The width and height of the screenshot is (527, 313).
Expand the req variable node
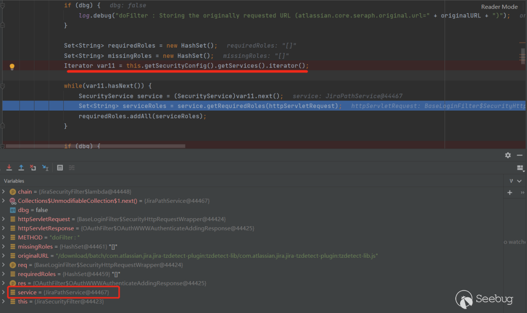point(3,265)
